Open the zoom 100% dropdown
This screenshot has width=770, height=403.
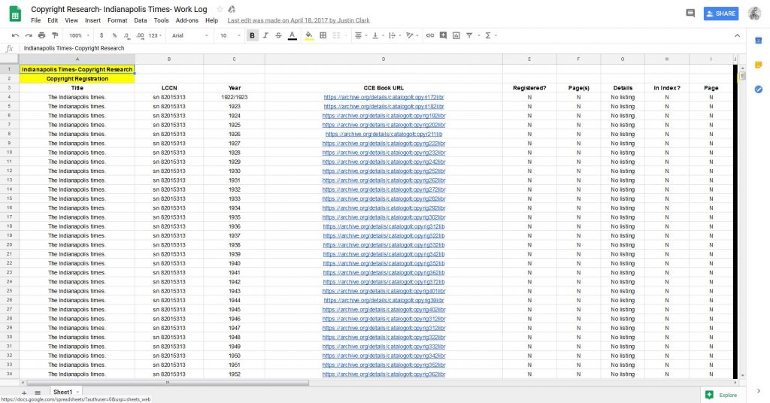click(79, 35)
